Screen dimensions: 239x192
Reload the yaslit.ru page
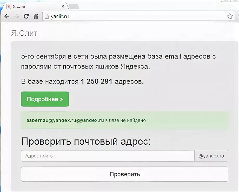pos(26,16)
